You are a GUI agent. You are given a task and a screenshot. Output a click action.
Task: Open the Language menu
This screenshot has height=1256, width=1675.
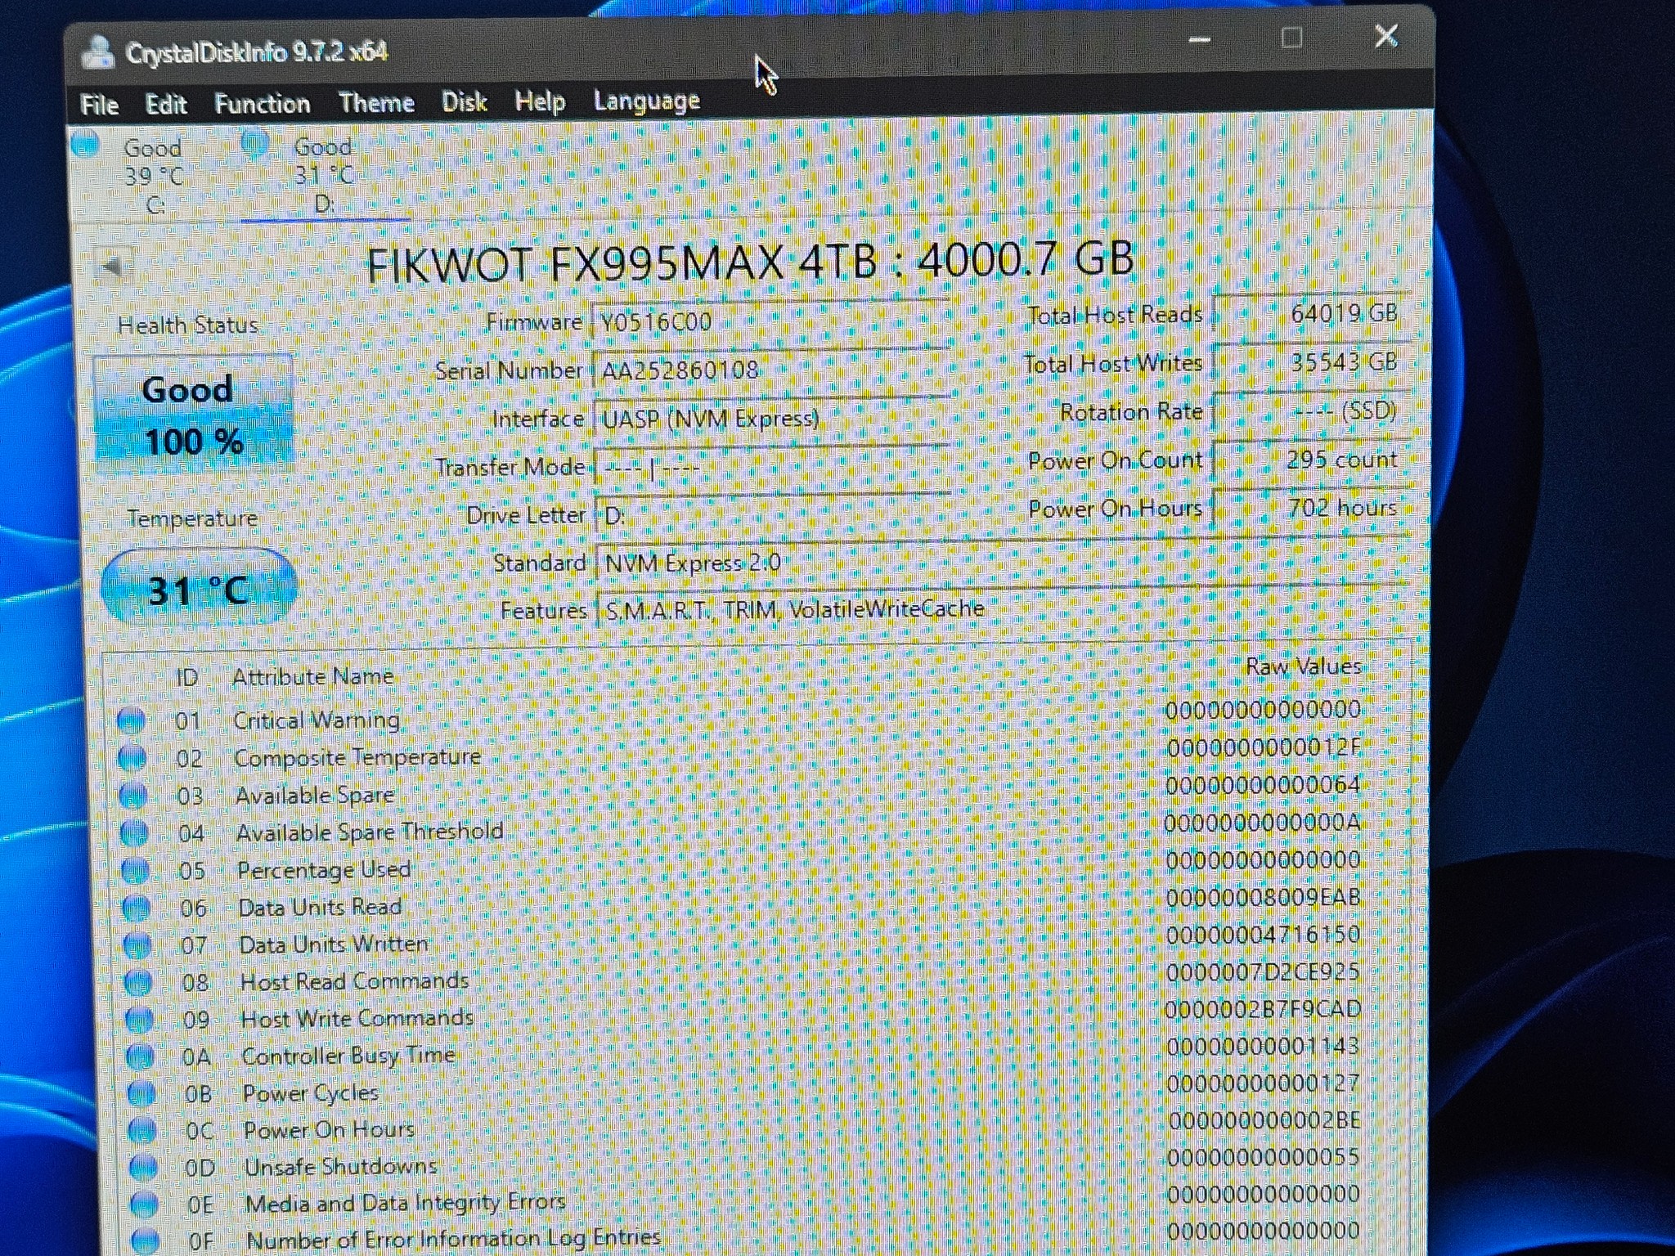coord(646,101)
